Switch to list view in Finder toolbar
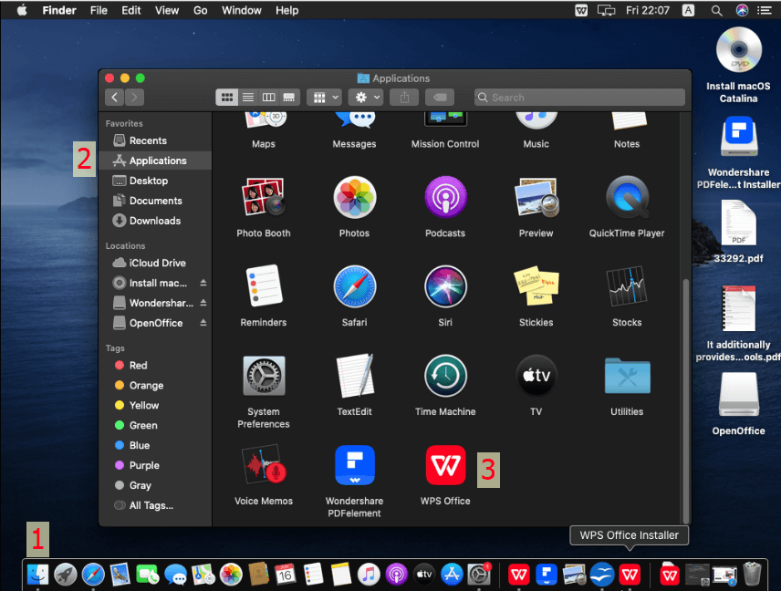 pyautogui.click(x=247, y=97)
